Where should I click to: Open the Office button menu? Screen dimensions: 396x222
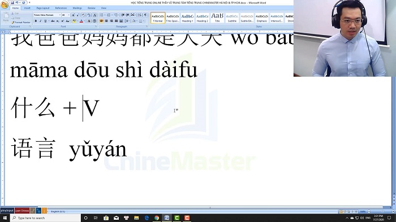5,5
